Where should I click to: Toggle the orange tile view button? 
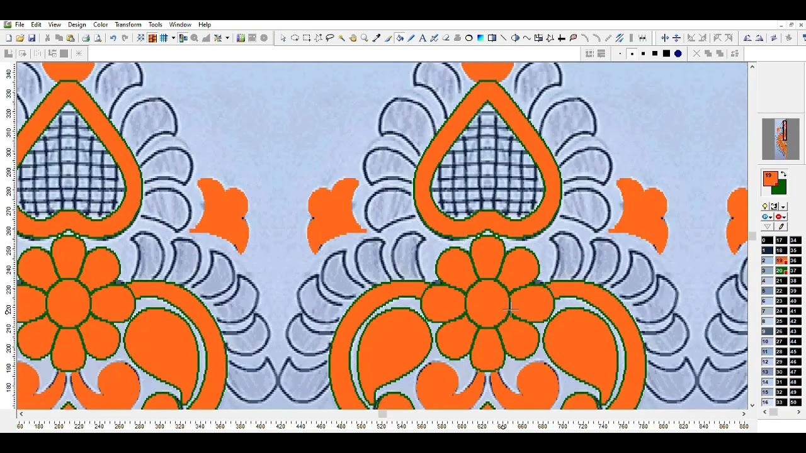tap(152, 38)
